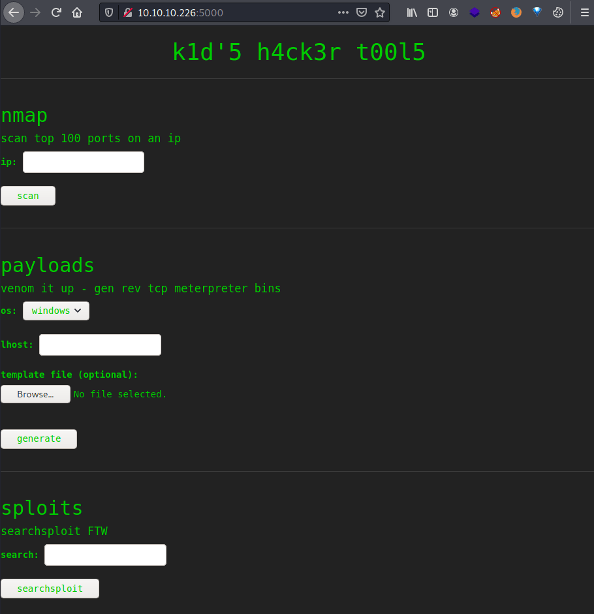The image size is (594, 614).
Task: Focus the nmap ip input field
Action: click(84, 162)
